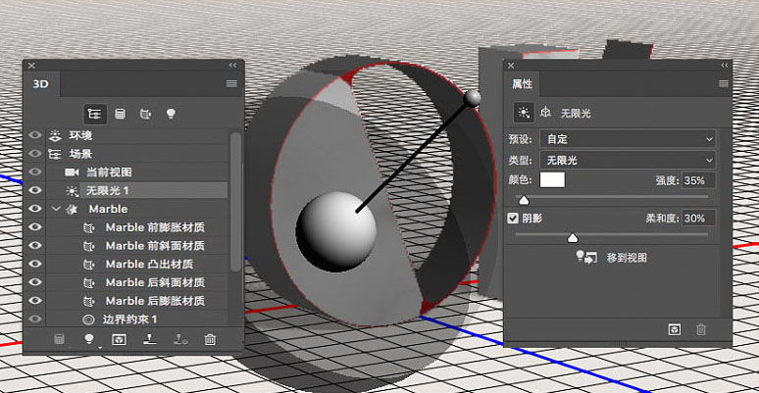Click the light direction handle small sphere
This screenshot has width=759, height=393.
(x=472, y=98)
